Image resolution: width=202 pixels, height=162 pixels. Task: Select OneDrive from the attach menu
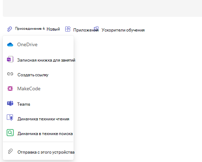pos(38,45)
